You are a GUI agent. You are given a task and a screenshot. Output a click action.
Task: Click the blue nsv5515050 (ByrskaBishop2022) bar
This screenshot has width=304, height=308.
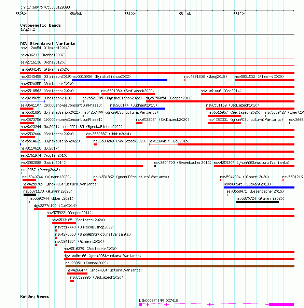click(120, 80)
